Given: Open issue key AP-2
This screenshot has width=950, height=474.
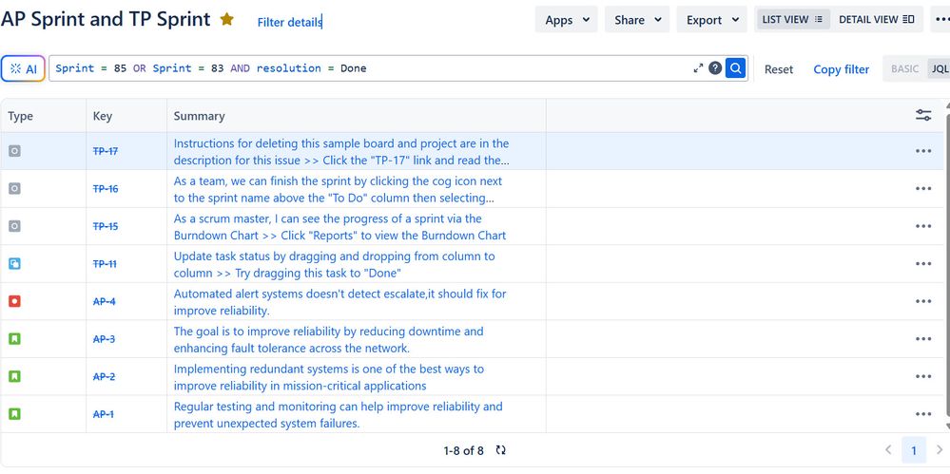Looking at the screenshot, I should click(104, 376).
